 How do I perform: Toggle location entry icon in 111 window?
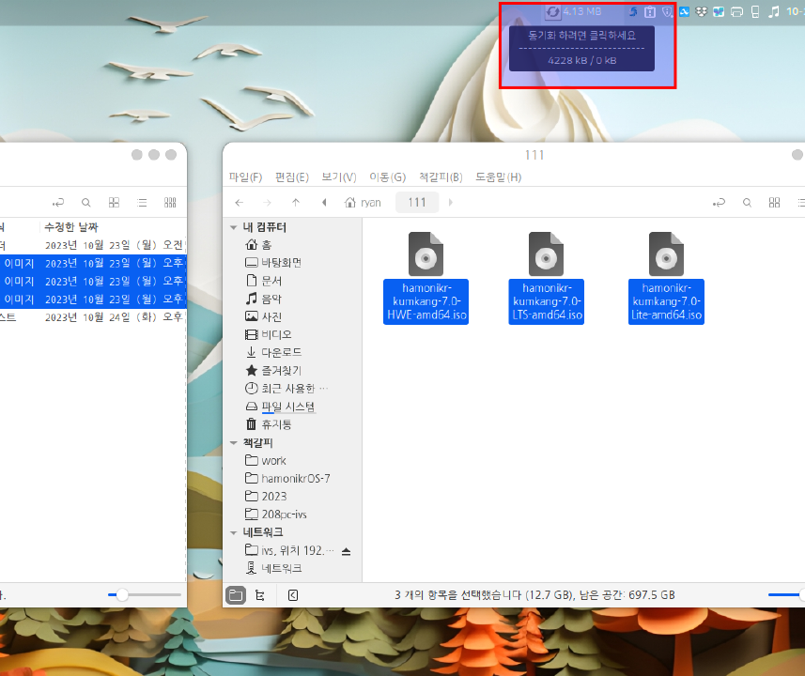[720, 202]
